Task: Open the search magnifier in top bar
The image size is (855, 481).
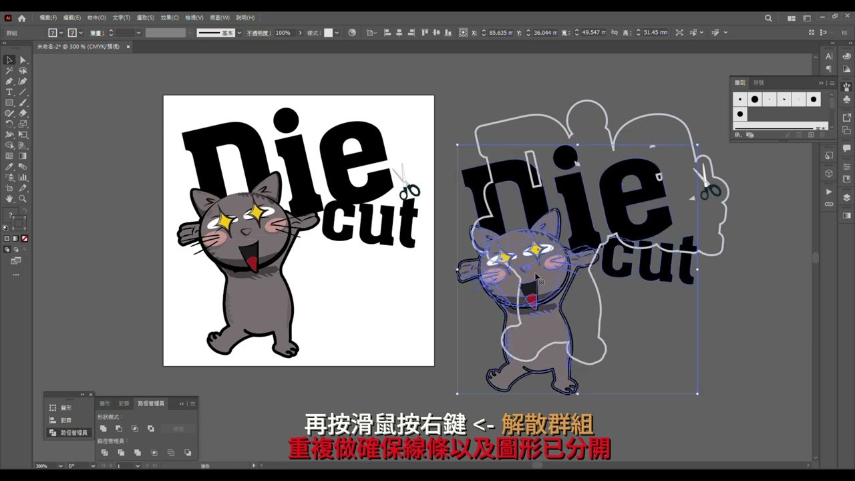Action: pos(768,18)
